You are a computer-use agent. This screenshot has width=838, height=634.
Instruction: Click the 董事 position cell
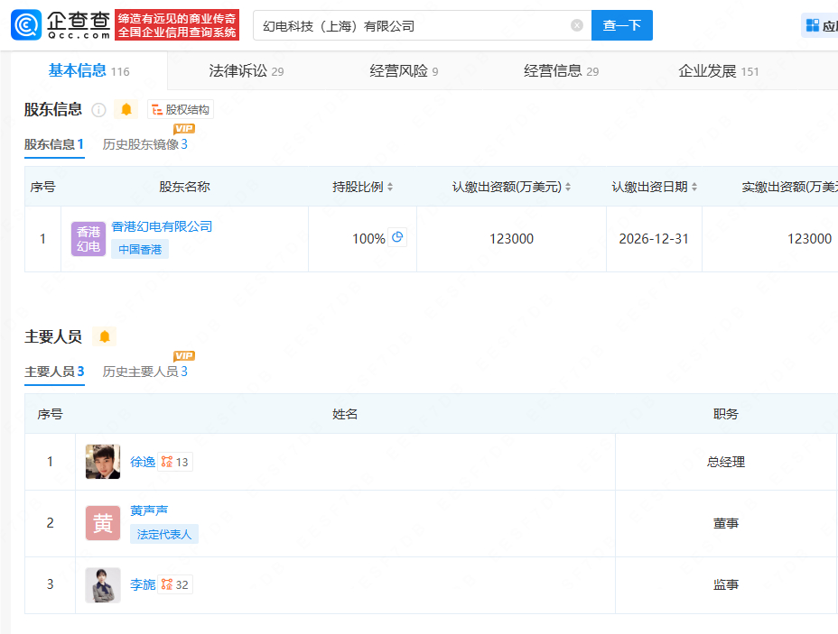[726, 524]
